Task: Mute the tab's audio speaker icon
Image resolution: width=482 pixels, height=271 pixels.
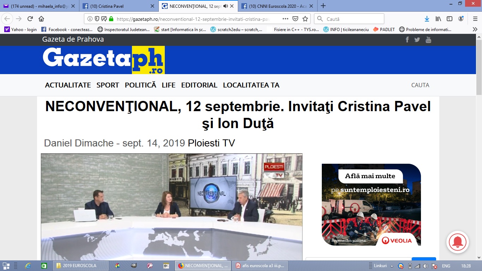Action: 225,6
